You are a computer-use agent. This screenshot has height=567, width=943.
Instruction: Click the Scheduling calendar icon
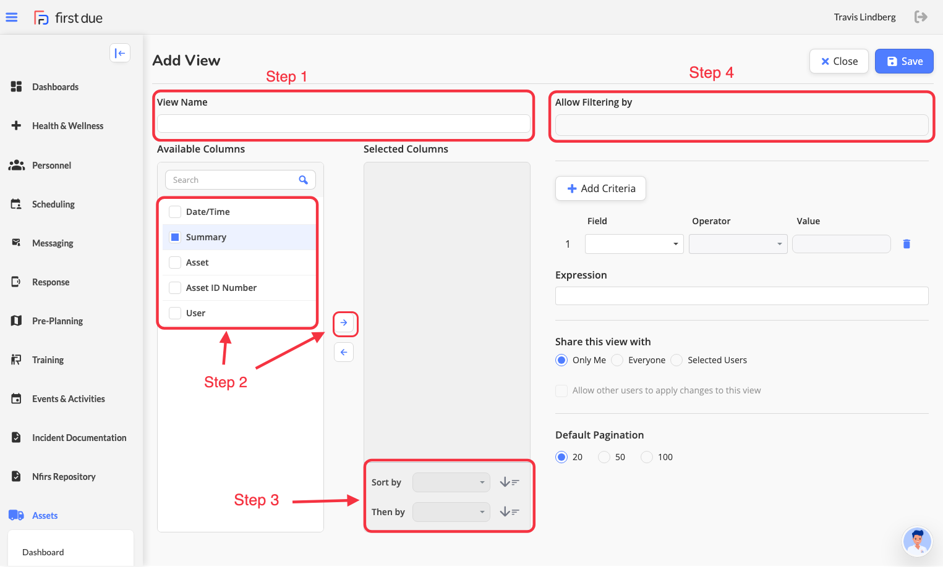pyautogui.click(x=17, y=204)
